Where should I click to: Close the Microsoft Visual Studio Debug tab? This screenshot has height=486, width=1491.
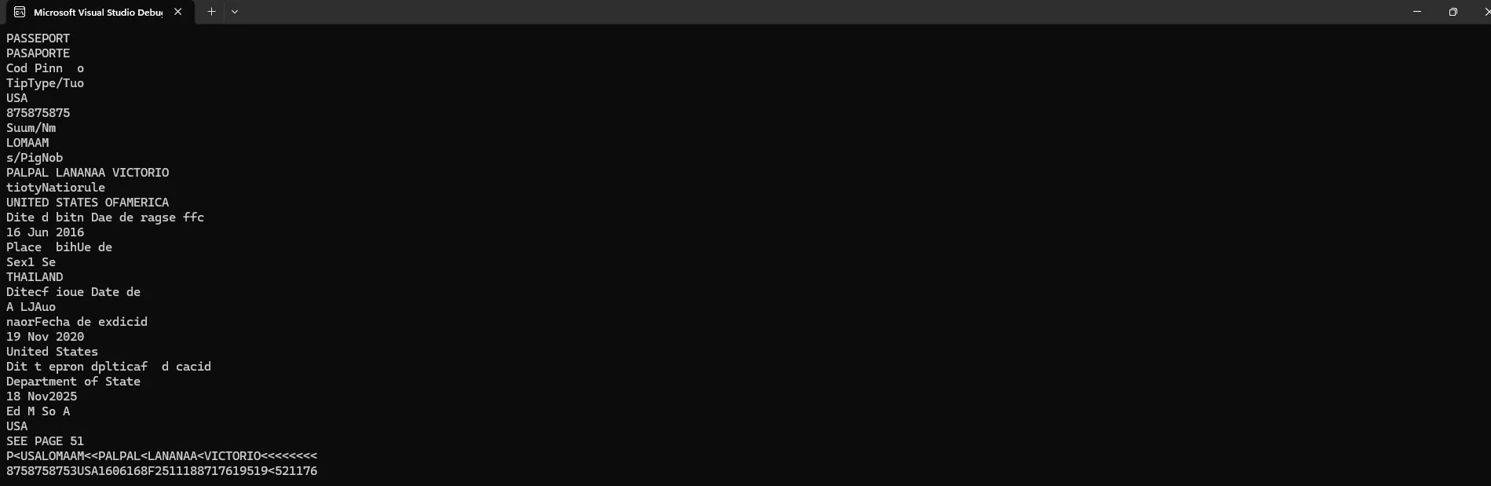click(x=178, y=12)
